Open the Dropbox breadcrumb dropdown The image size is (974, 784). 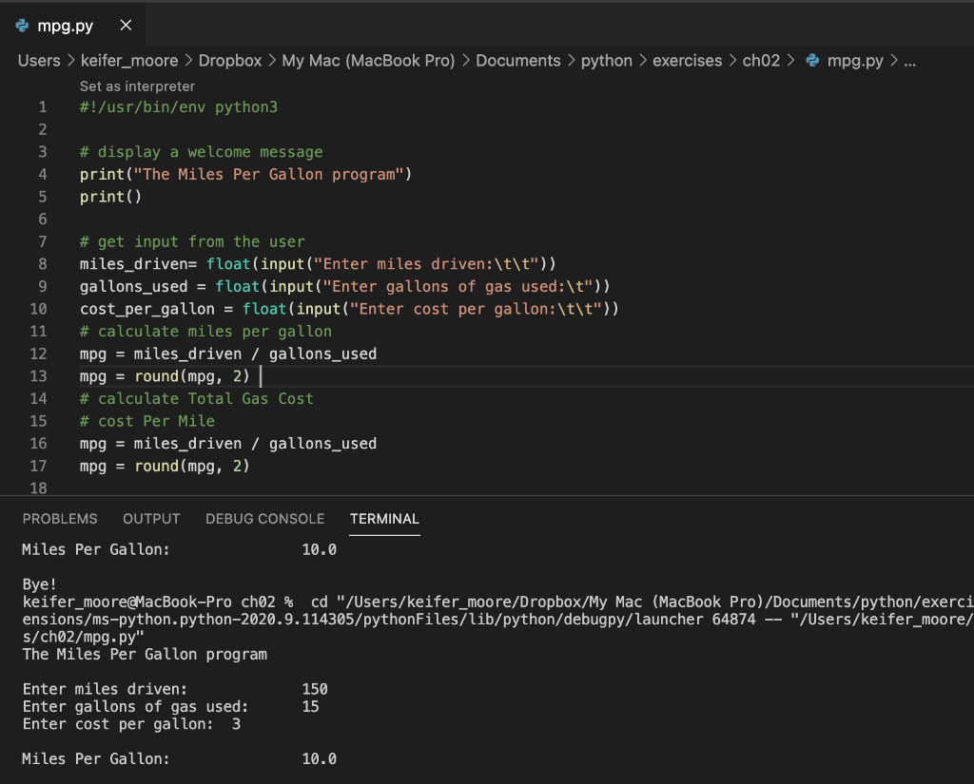[229, 61]
